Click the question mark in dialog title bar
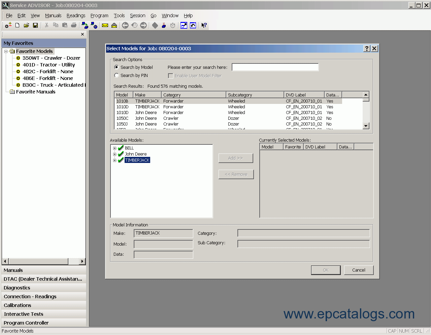The image size is (431, 335). tap(367, 49)
